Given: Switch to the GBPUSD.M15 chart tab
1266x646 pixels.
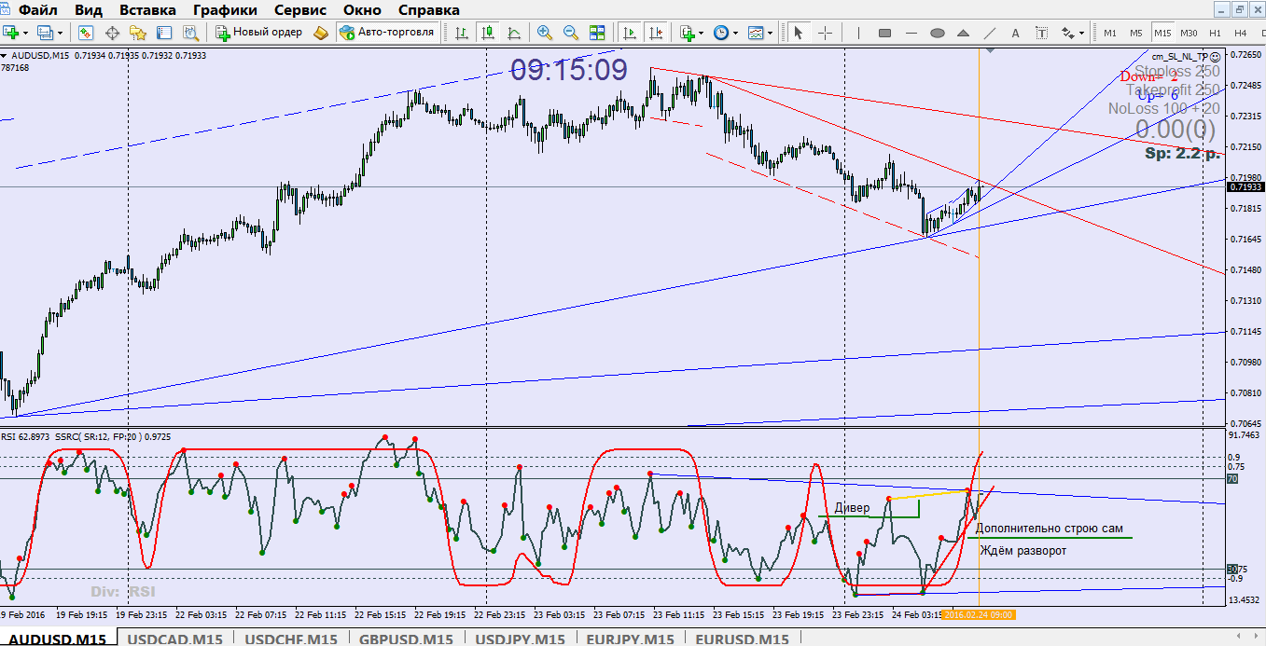Looking at the screenshot, I should point(405,639).
